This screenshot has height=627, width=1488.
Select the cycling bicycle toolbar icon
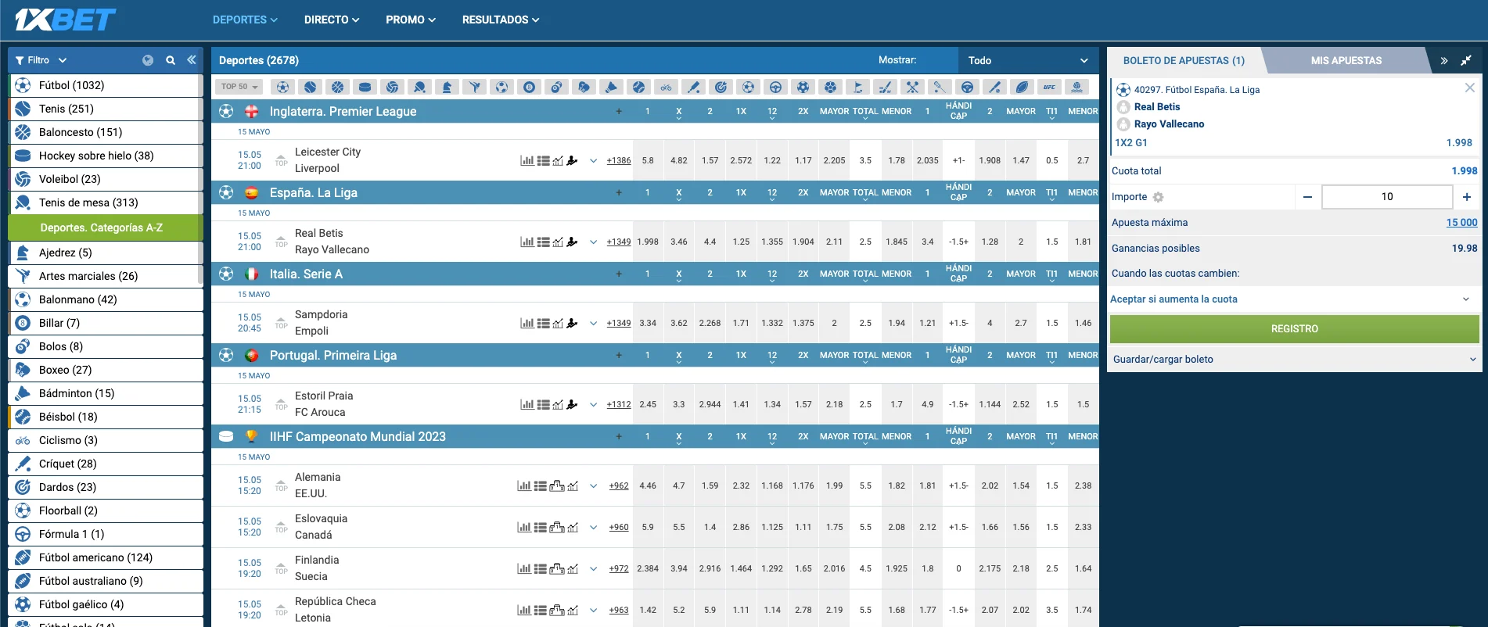coord(666,87)
